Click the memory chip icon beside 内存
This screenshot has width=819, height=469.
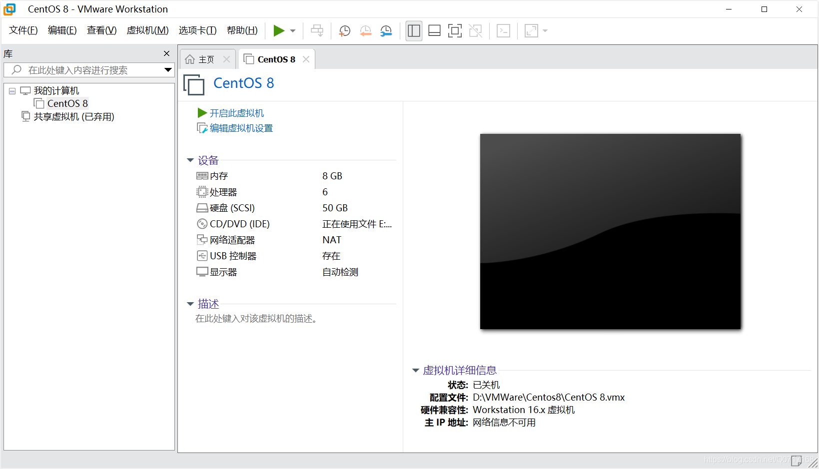[x=202, y=176]
